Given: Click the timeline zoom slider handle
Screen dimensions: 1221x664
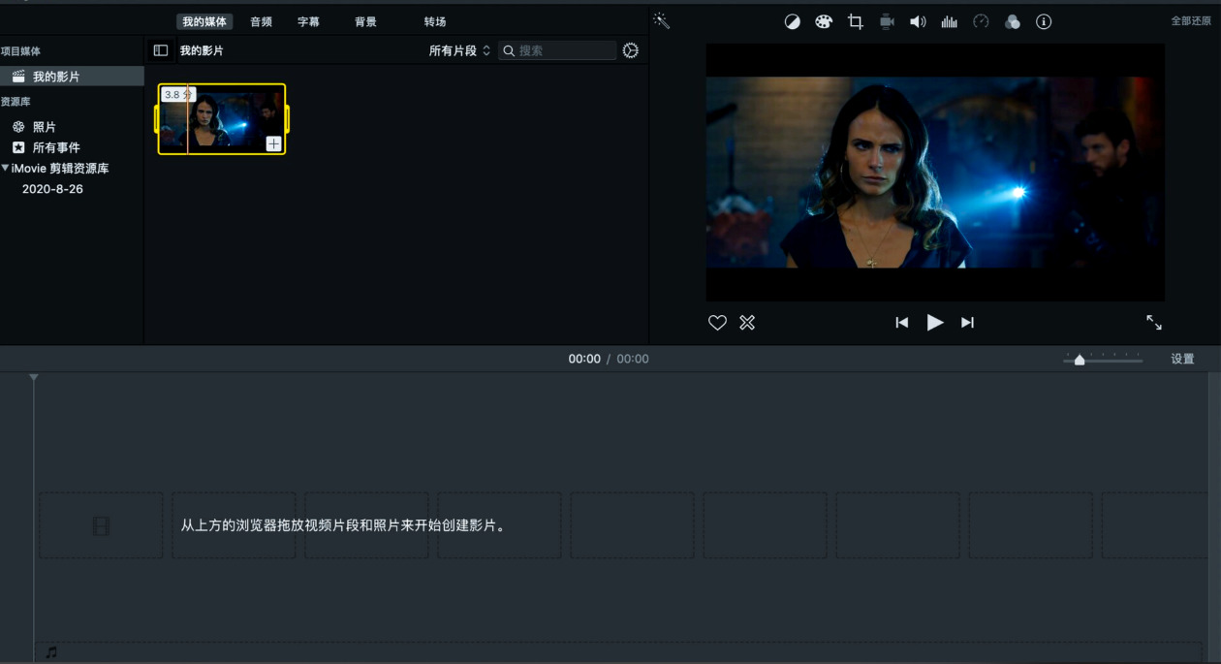Looking at the screenshot, I should tap(1080, 360).
